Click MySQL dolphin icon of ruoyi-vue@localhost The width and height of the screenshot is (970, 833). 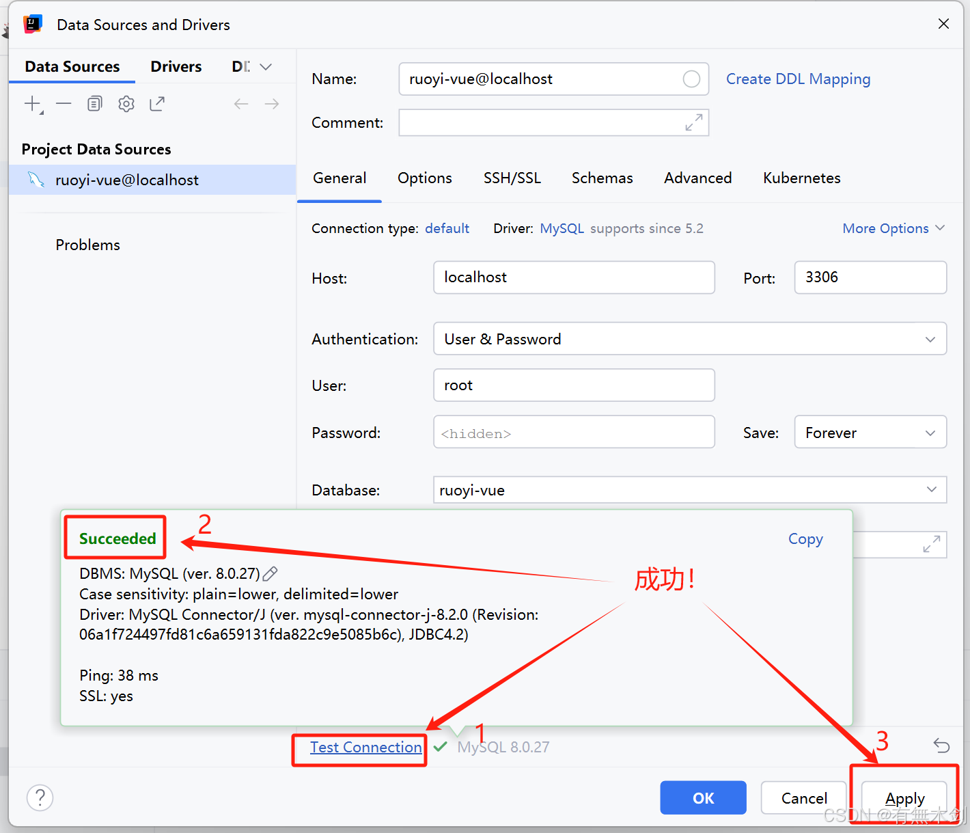coord(36,180)
